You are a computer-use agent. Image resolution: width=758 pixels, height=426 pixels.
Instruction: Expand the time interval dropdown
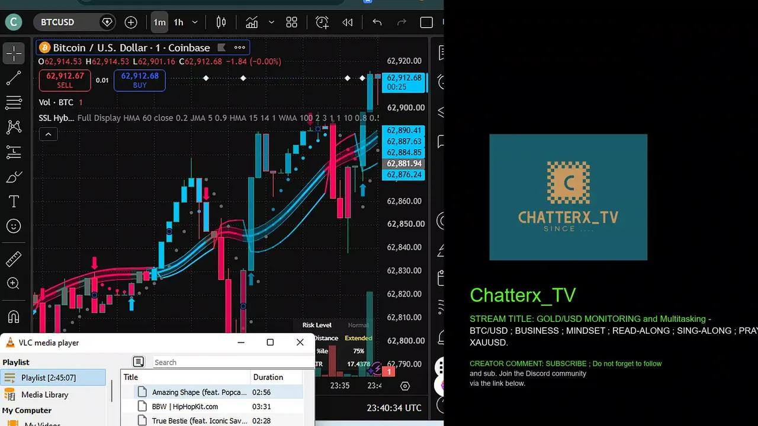[194, 22]
